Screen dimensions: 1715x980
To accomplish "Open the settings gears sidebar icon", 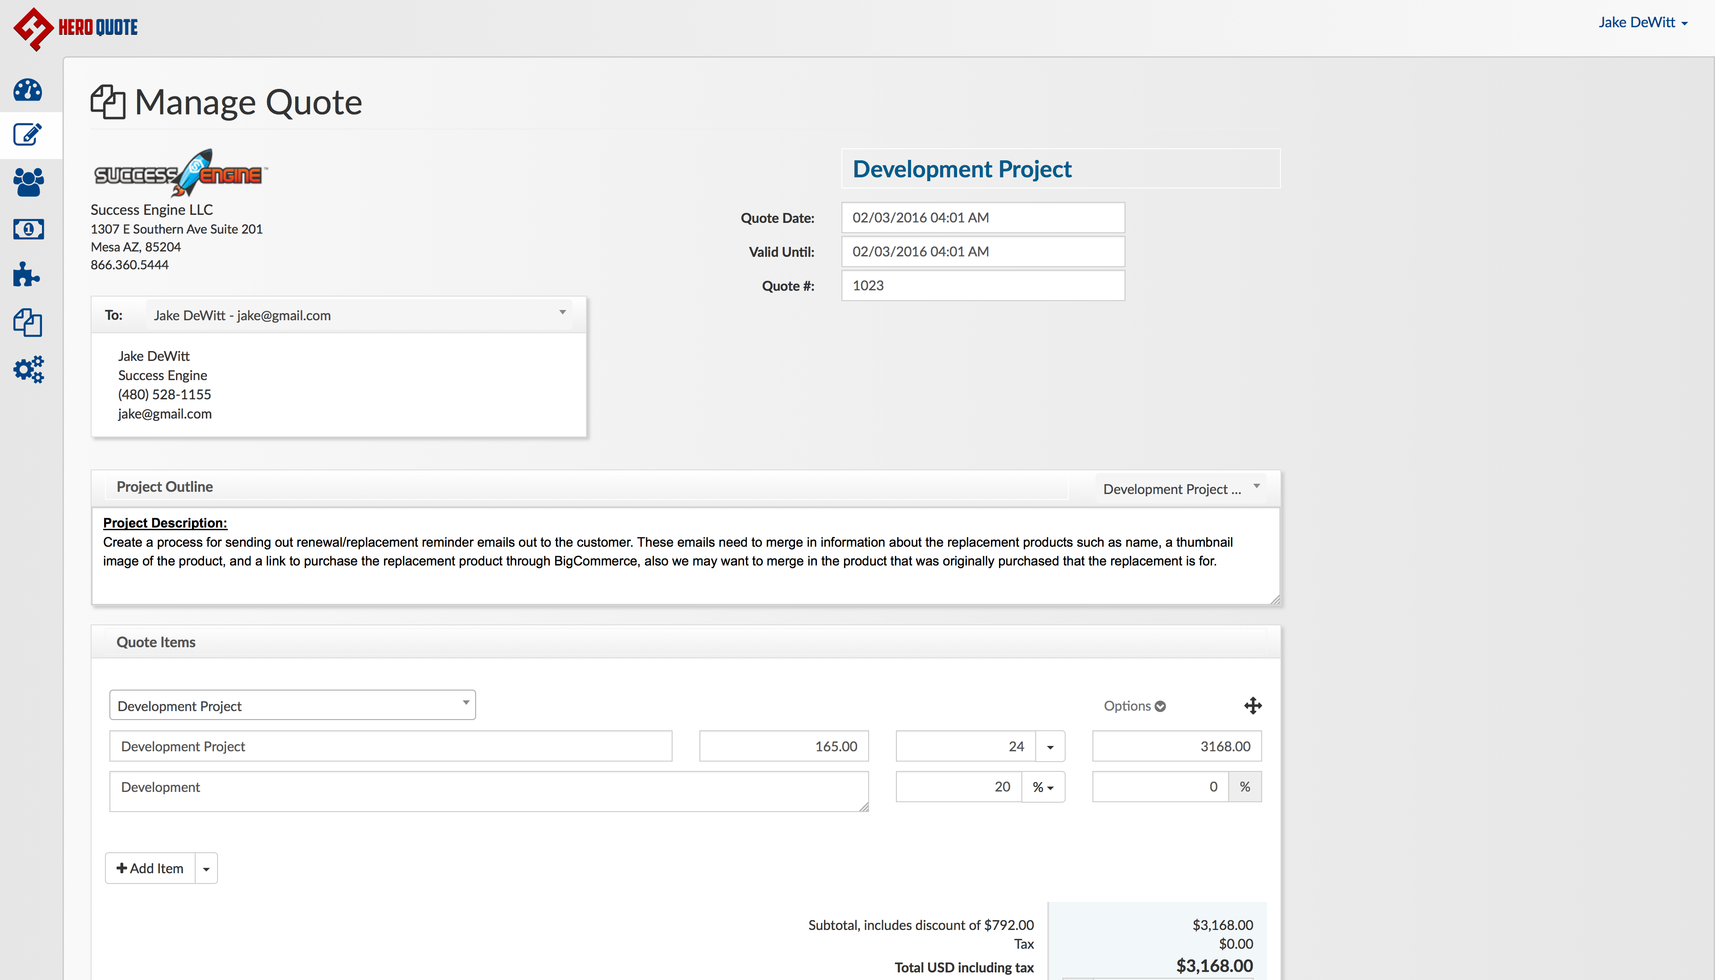I will [28, 369].
